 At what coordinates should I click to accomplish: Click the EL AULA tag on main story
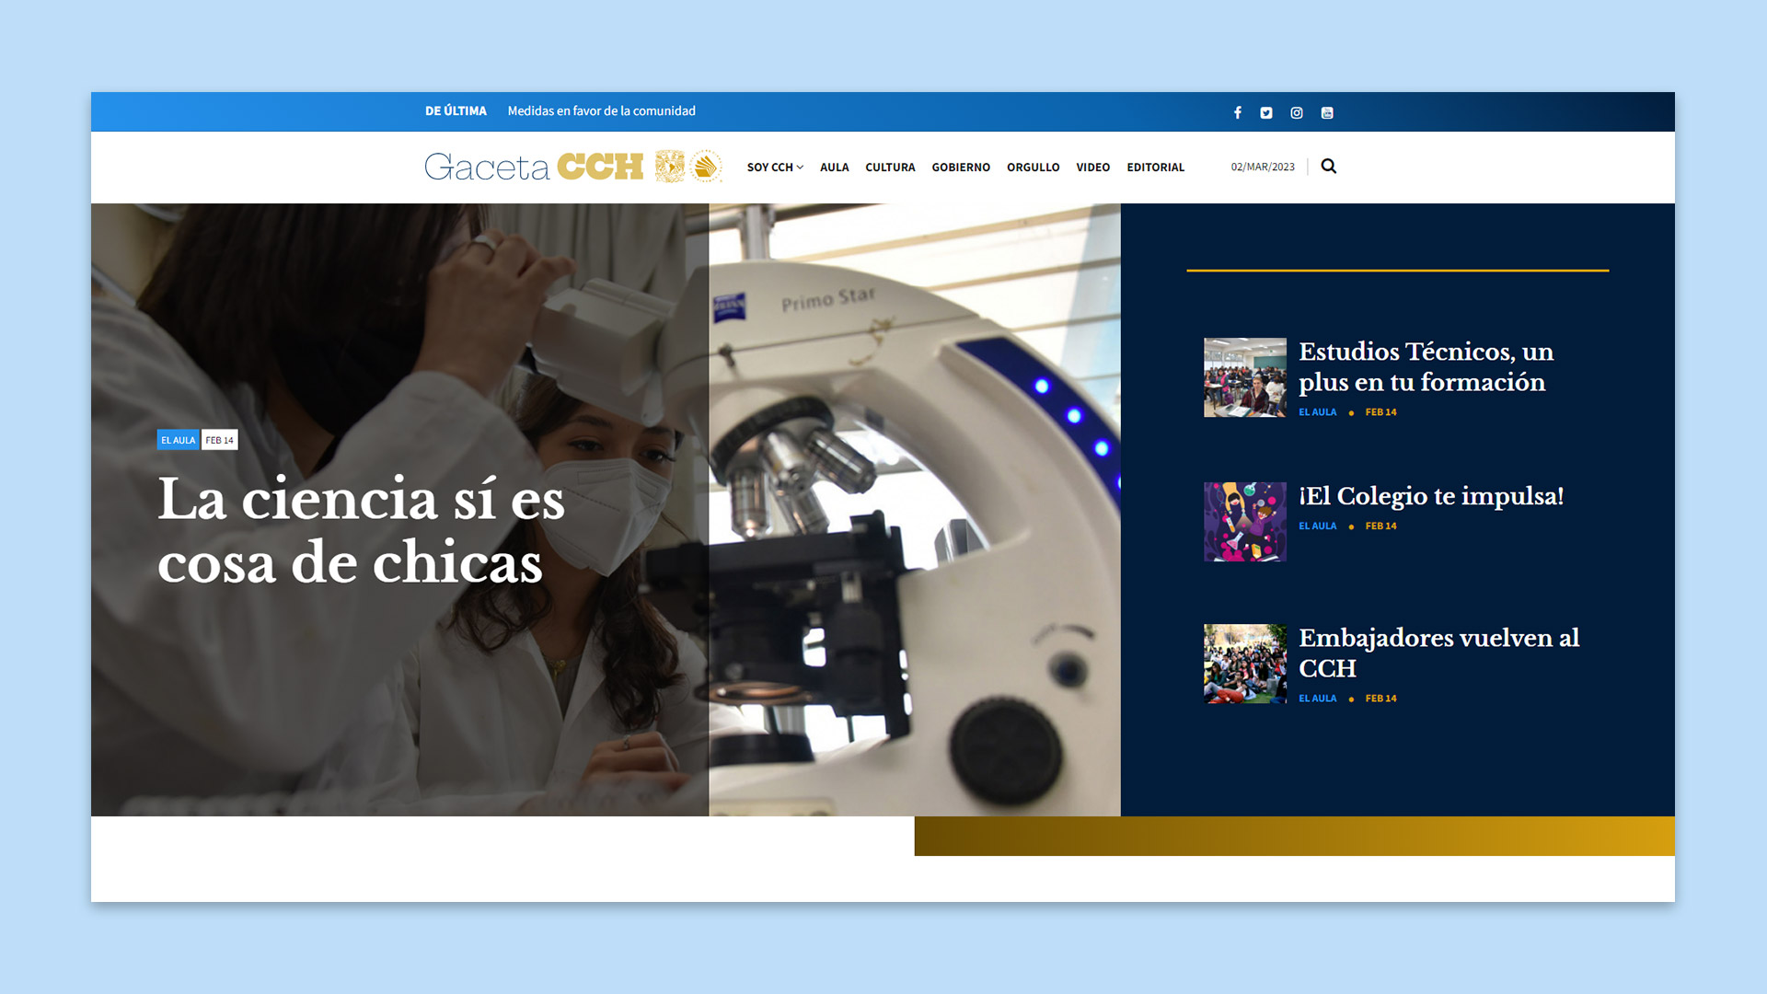click(178, 440)
